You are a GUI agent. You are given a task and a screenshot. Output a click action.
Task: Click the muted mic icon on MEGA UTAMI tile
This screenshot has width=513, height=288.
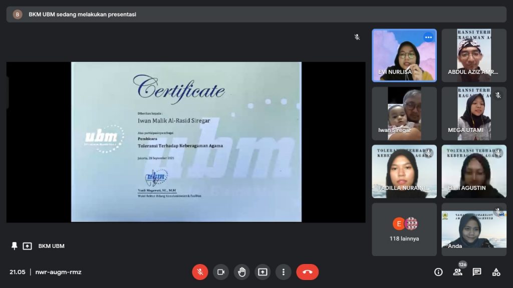pos(498,95)
